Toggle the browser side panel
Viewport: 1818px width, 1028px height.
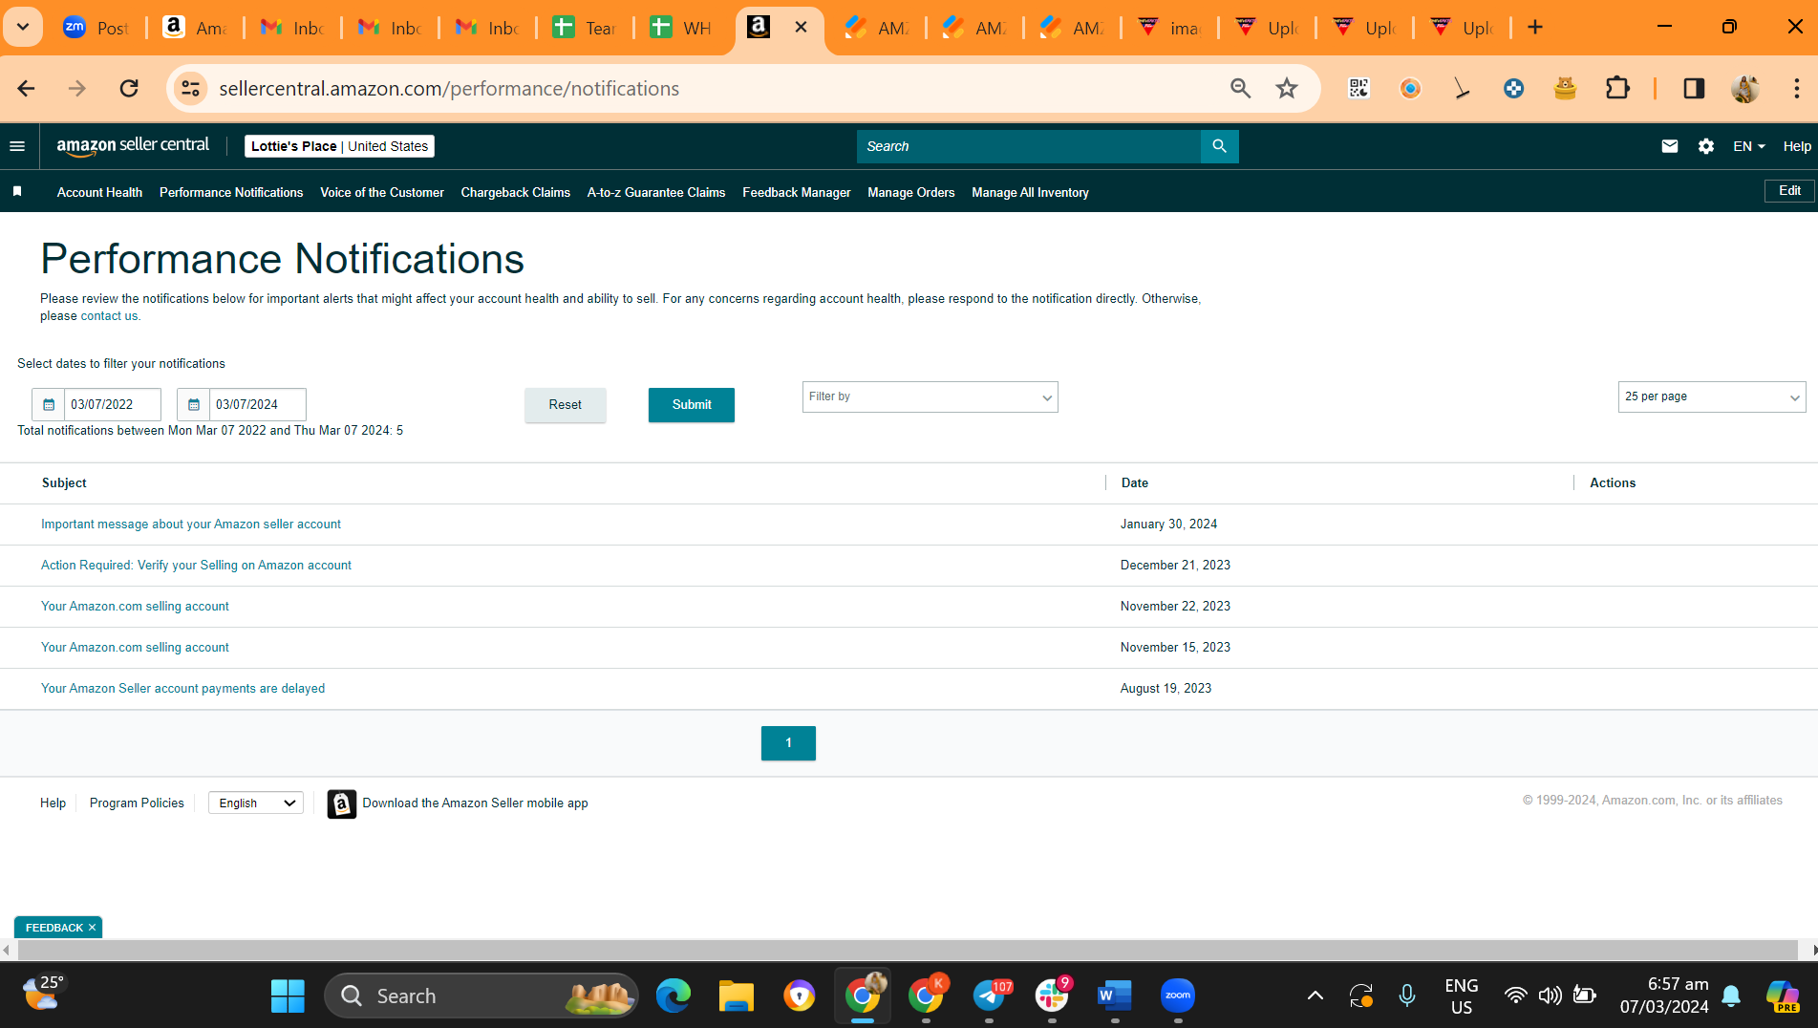tap(1694, 89)
